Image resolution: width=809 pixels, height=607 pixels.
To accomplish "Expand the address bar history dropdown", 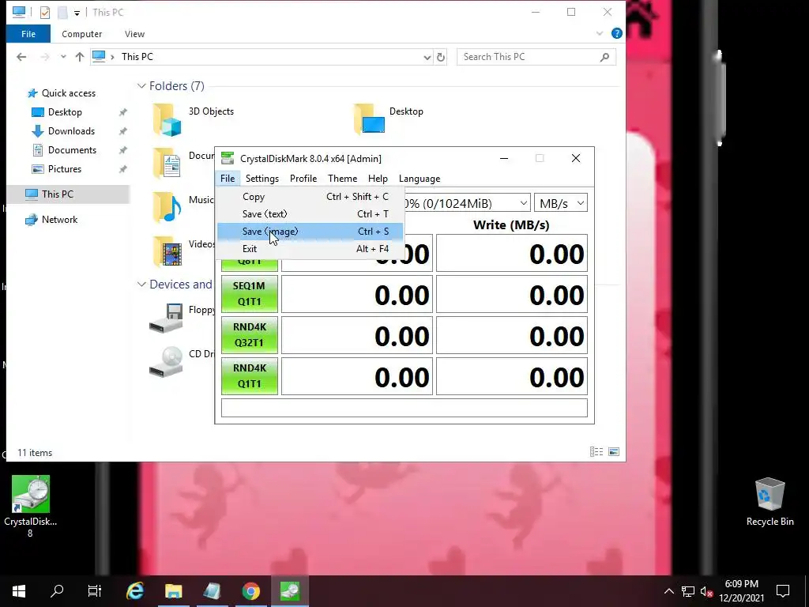I will [427, 57].
